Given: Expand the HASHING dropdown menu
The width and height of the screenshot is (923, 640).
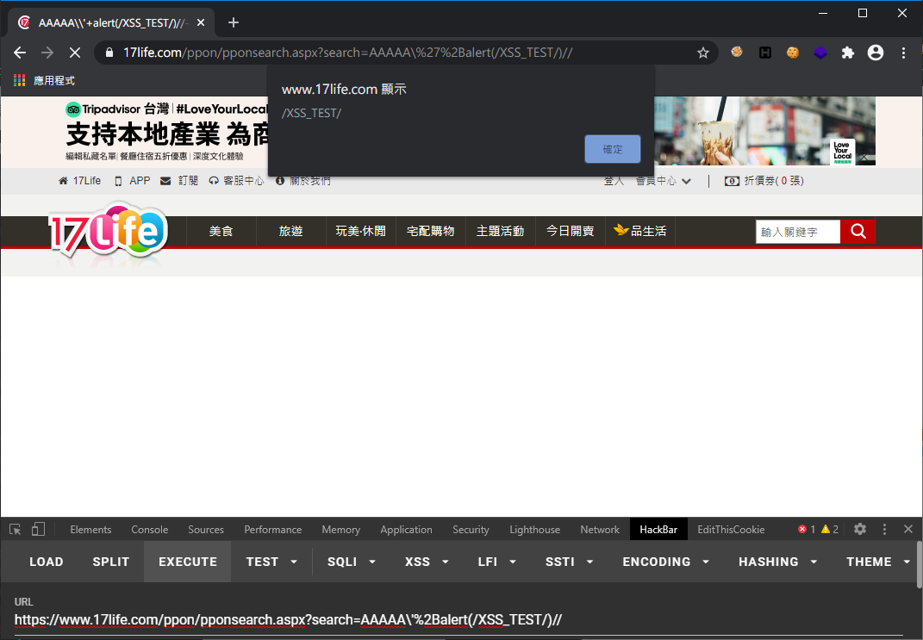Looking at the screenshot, I should click(777, 562).
